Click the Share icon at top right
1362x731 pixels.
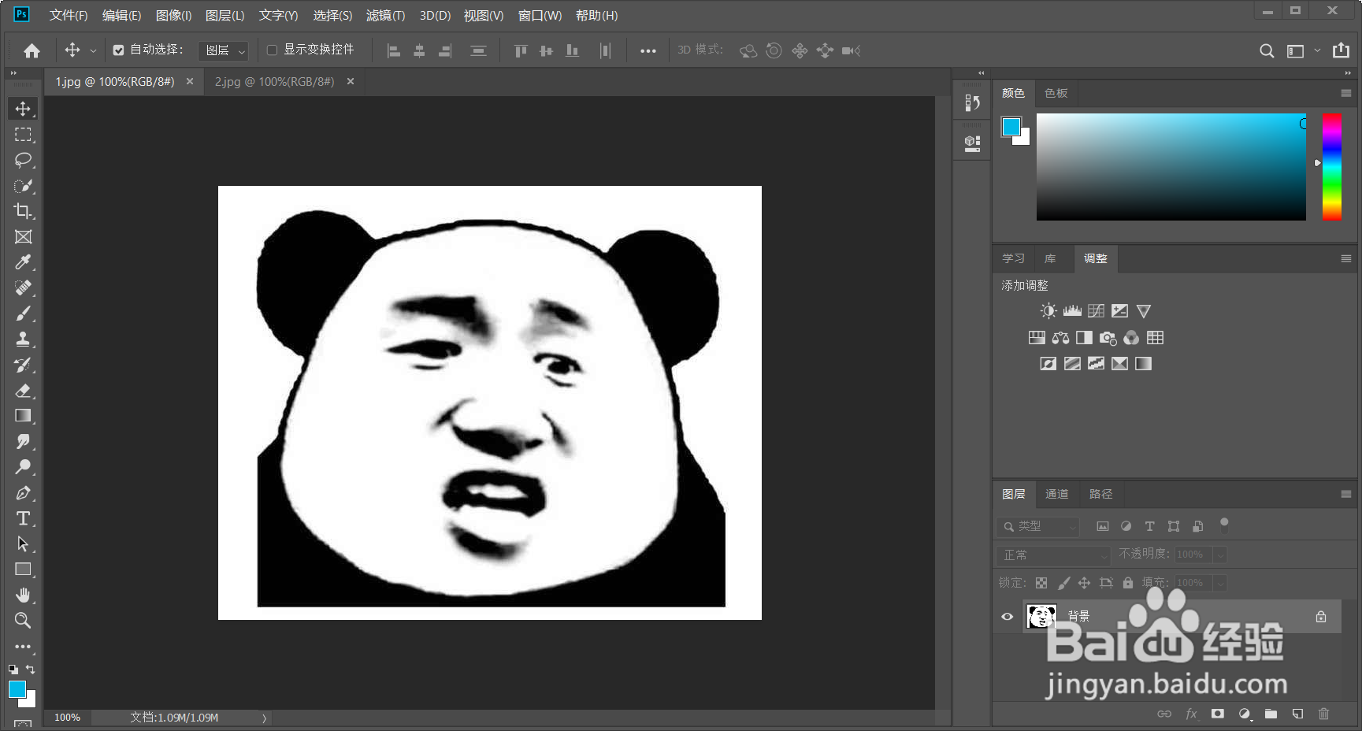pos(1341,50)
